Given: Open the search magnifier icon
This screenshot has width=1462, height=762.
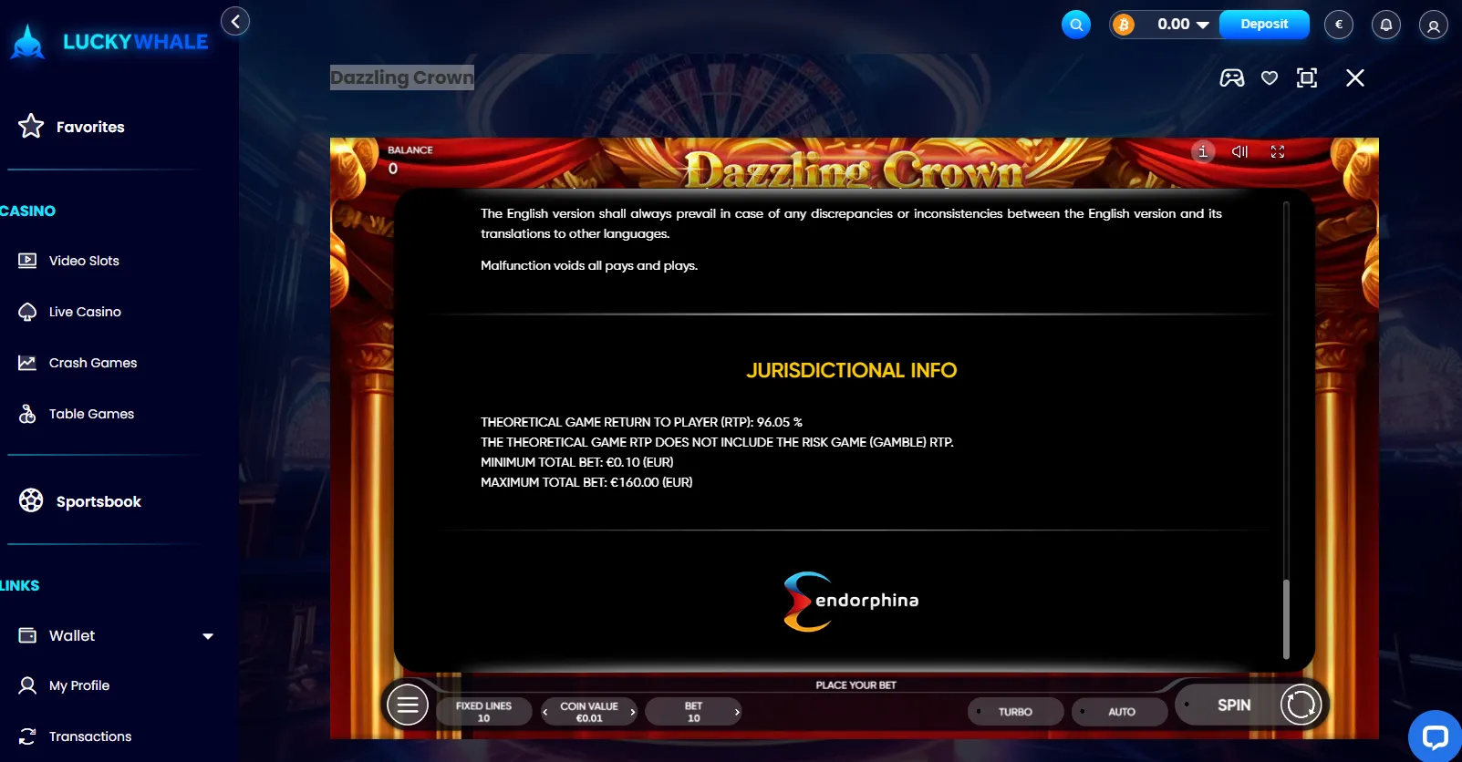Looking at the screenshot, I should (1076, 25).
